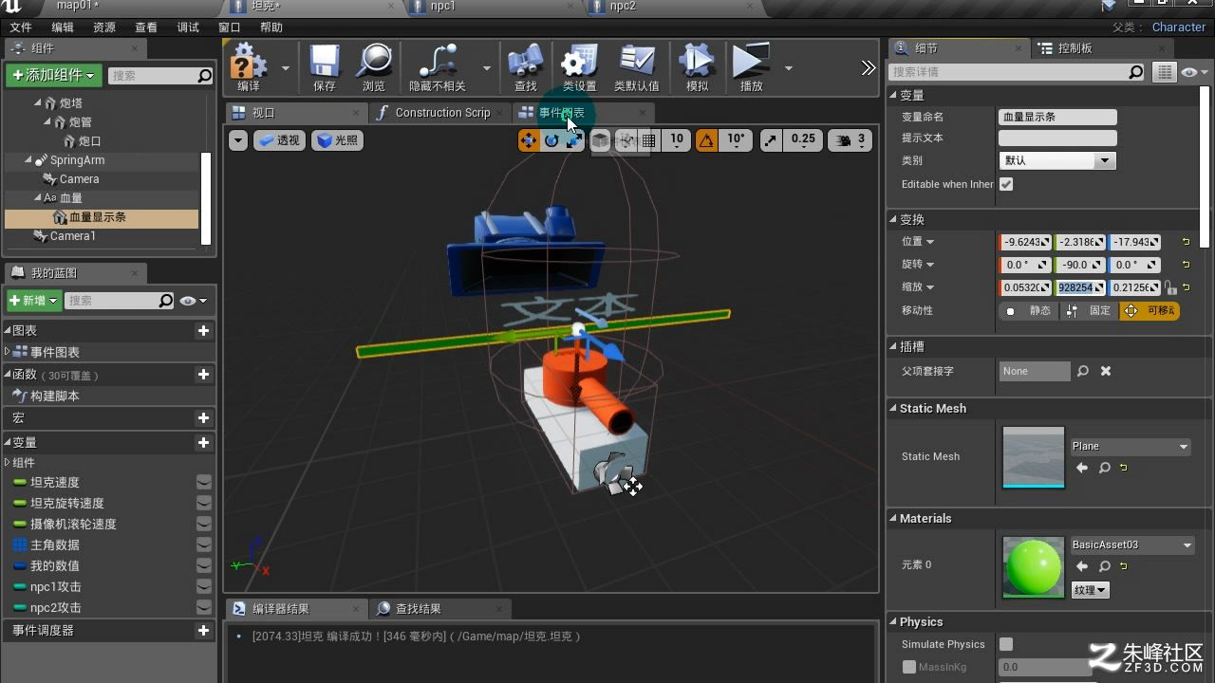The width and height of the screenshot is (1215, 683).
Task: Open the viewport options dropdown arrow
Action: (238, 140)
